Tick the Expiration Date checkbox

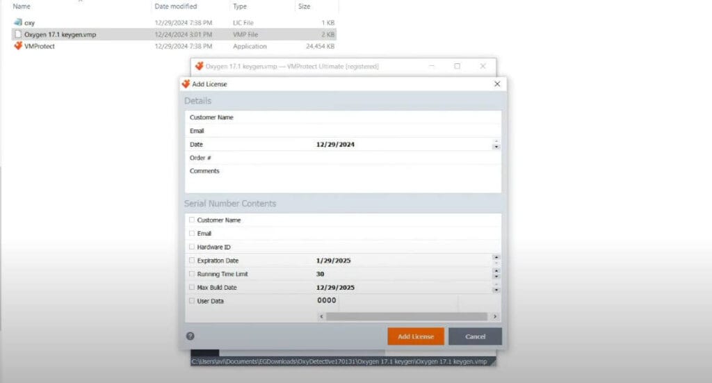[192, 261]
